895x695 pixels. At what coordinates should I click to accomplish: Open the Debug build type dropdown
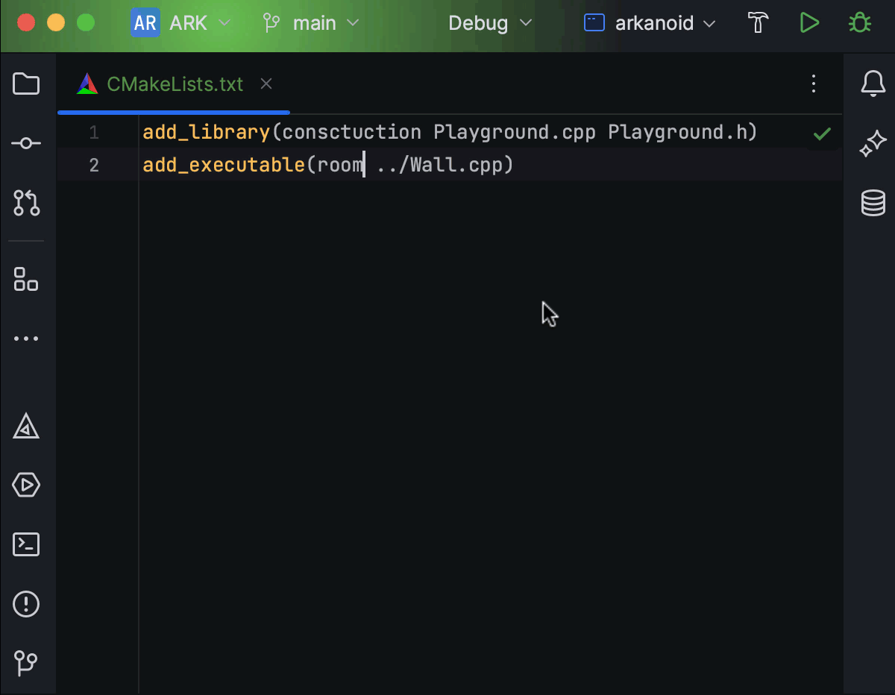point(489,23)
